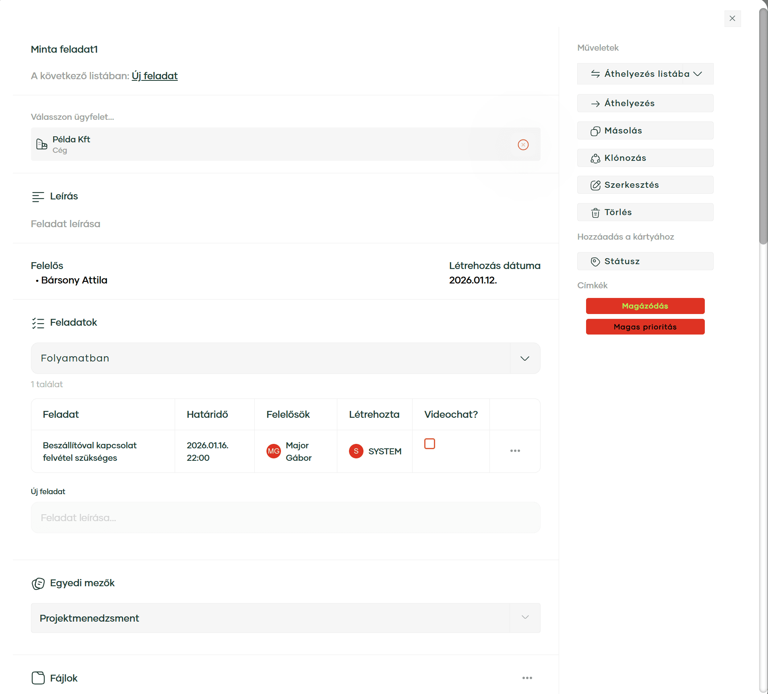Click the Státusz tag icon
768x694 pixels.
pos(595,262)
